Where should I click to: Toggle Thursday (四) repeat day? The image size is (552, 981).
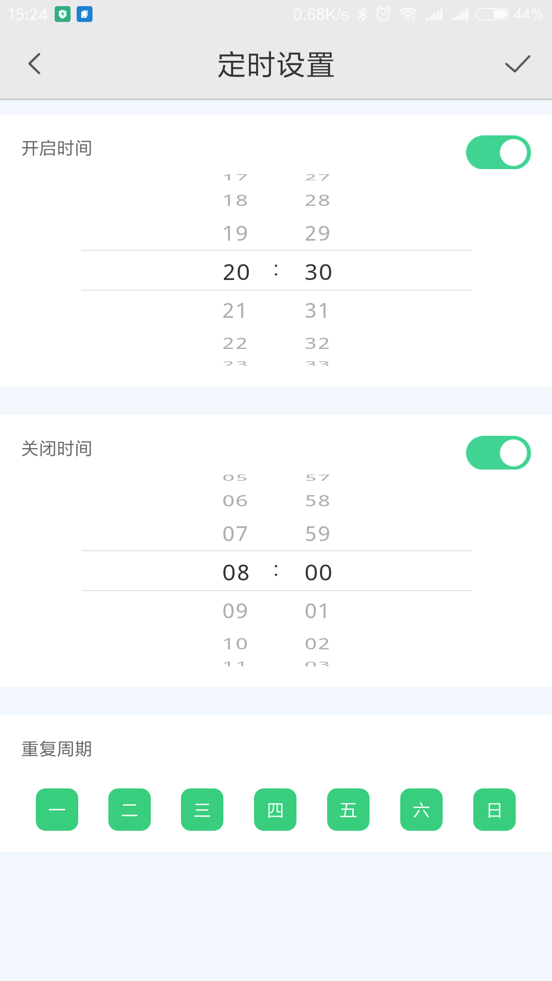[x=275, y=810]
